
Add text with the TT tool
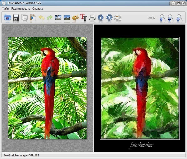point(84,17)
